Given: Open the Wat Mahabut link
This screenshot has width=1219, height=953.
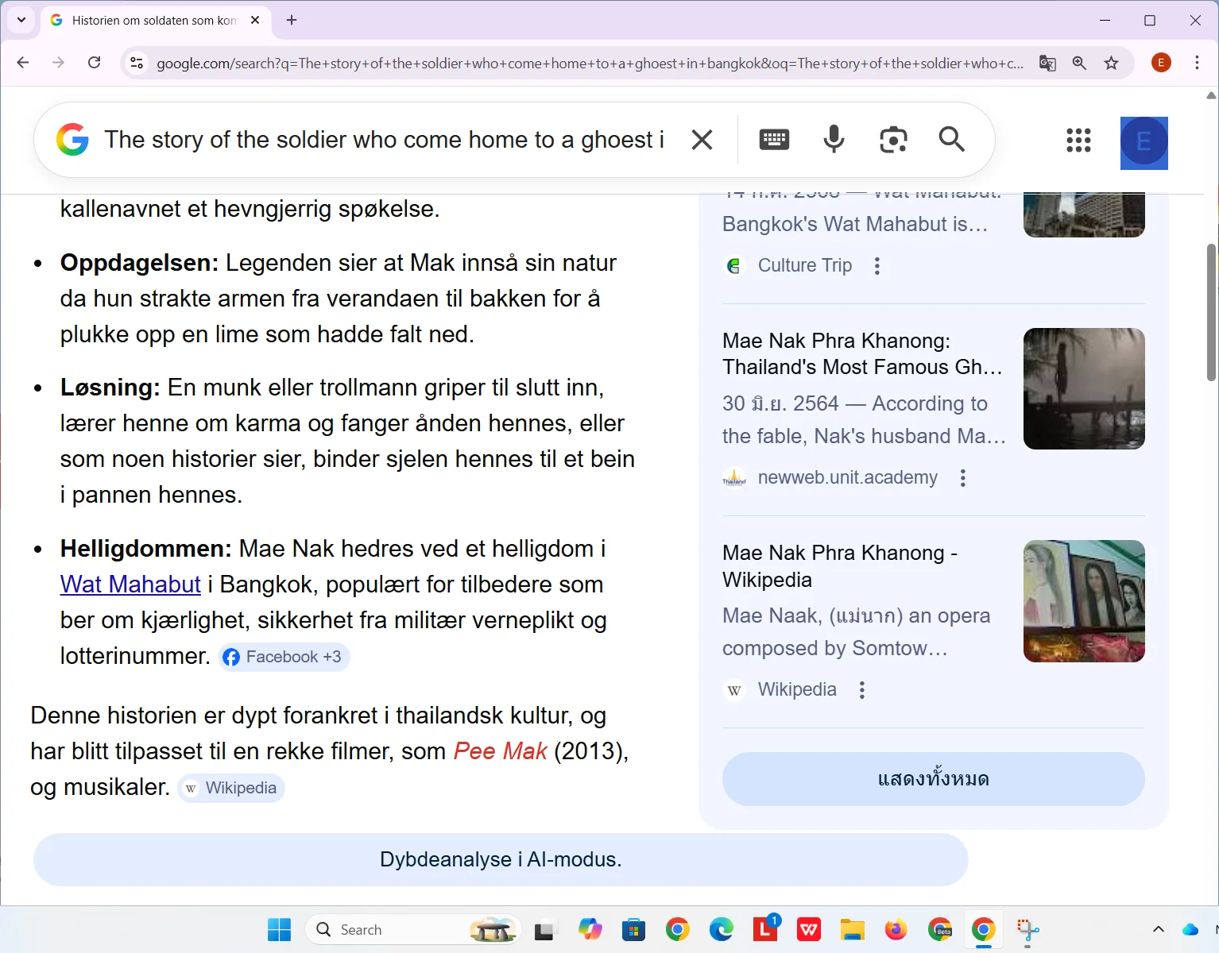Looking at the screenshot, I should (x=130, y=584).
